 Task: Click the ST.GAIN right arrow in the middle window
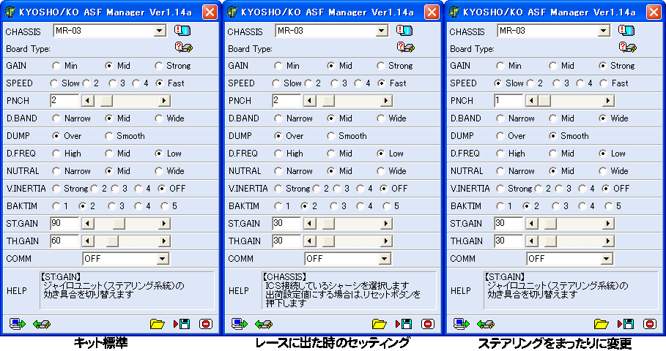386,224
